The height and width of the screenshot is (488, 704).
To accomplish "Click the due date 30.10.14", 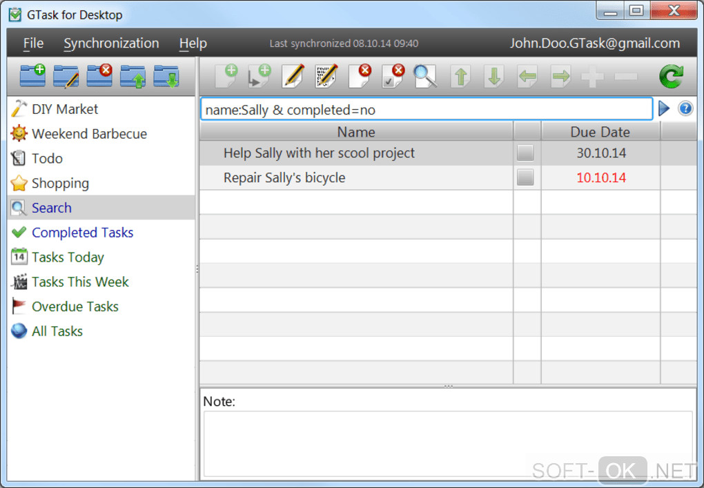I will 601,153.
